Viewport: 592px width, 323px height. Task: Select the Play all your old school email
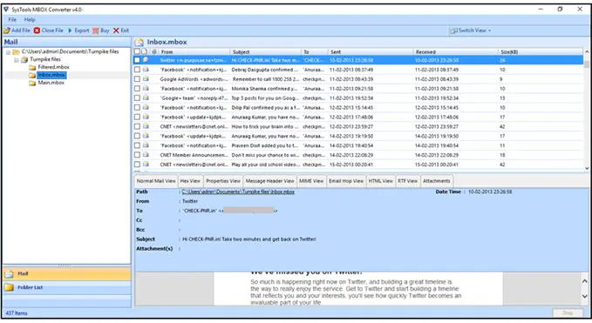(x=357, y=165)
